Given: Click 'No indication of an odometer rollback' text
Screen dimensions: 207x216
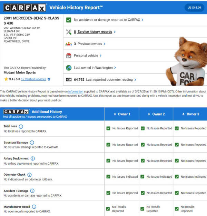Looking at the screenshot, I should tap(28, 179).
